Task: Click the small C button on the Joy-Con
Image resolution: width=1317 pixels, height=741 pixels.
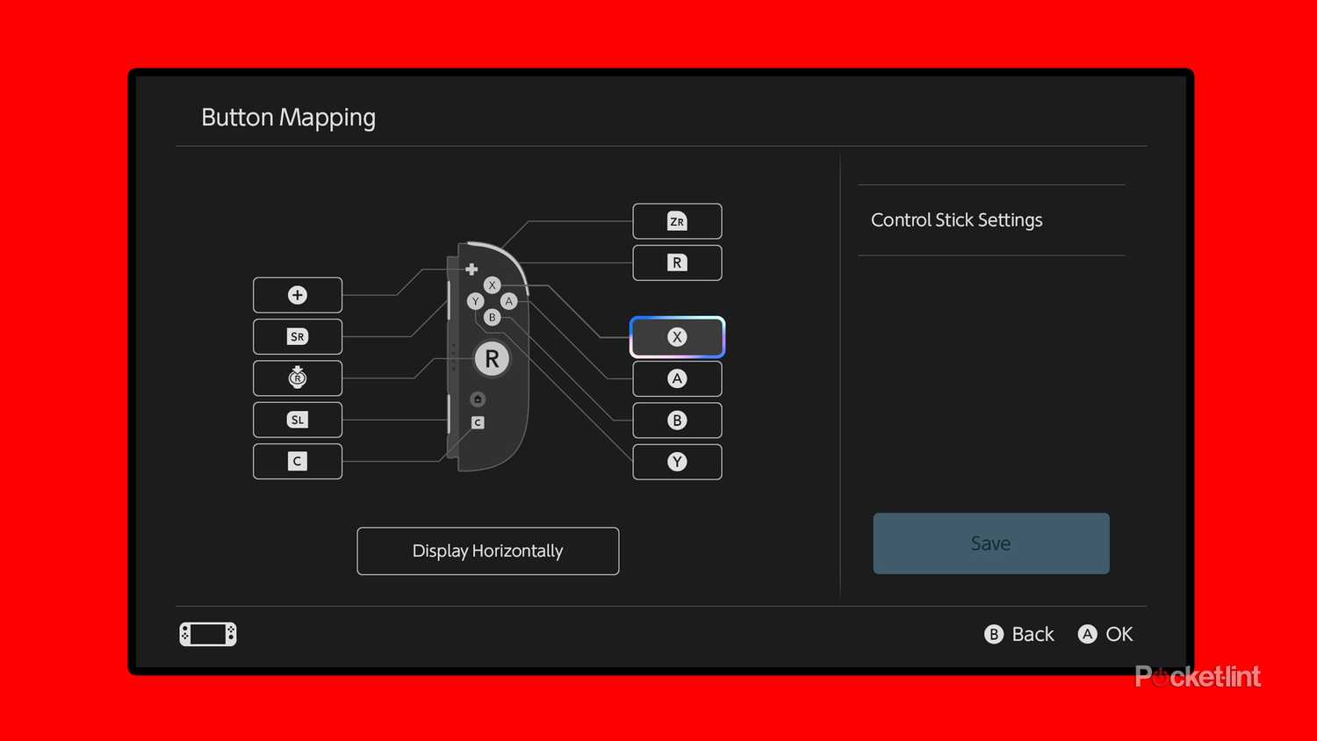Action: pyautogui.click(x=477, y=422)
